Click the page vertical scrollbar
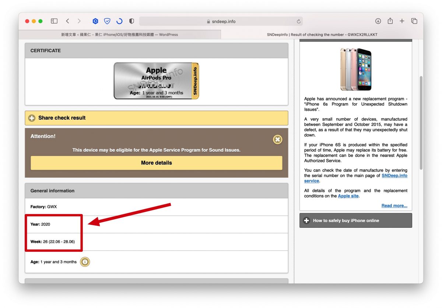 tap(421, 123)
